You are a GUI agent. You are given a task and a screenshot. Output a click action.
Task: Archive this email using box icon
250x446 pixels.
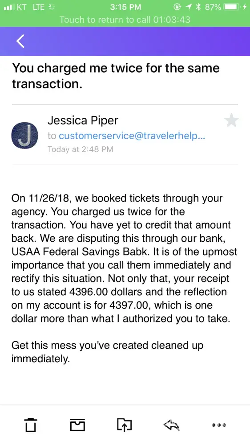click(x=77, y=425)
